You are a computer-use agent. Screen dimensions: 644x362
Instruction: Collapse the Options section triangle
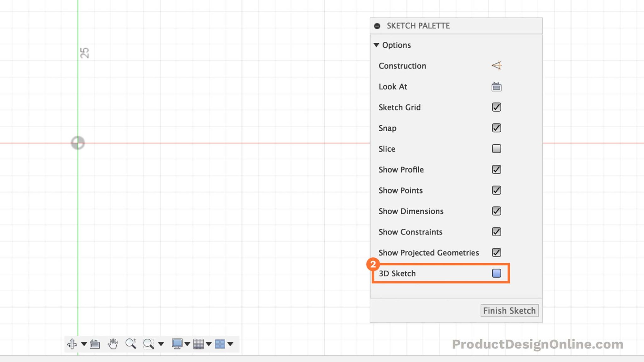[x=376, y=45]
